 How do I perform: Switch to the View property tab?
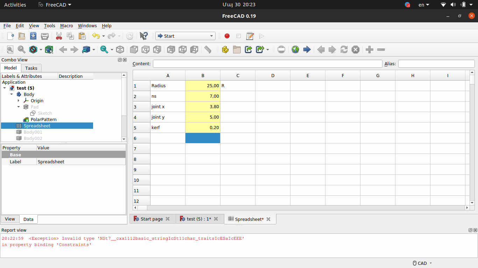point(10,219)
